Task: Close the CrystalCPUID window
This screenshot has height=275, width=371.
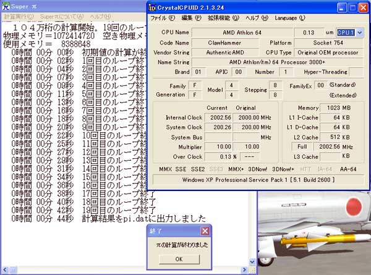Action: (x=363, y=8)
